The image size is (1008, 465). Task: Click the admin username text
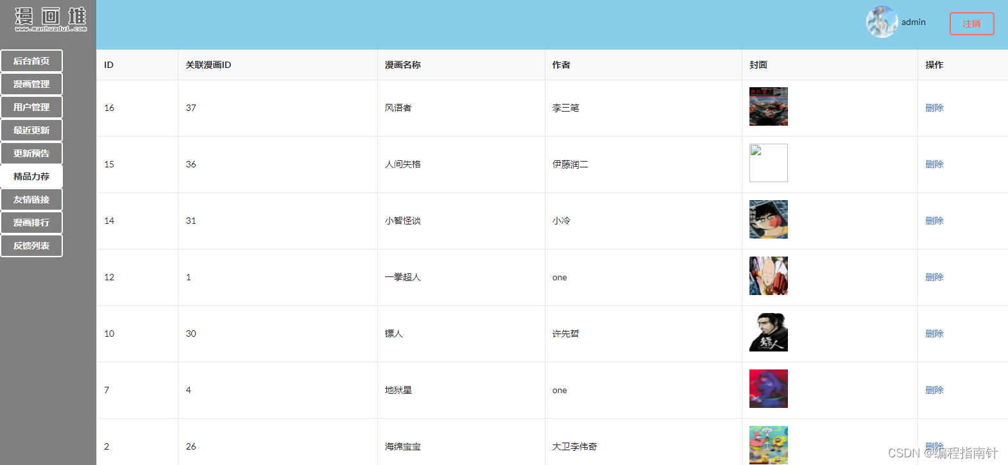tap(913, 22)
